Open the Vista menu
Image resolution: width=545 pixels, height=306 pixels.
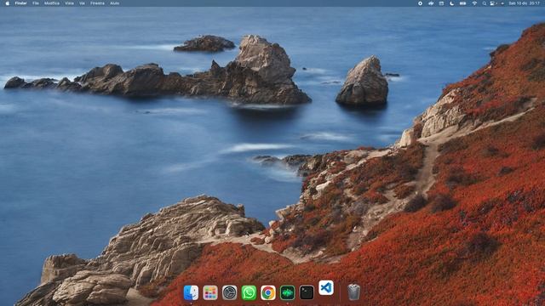(x=70, y=3)
